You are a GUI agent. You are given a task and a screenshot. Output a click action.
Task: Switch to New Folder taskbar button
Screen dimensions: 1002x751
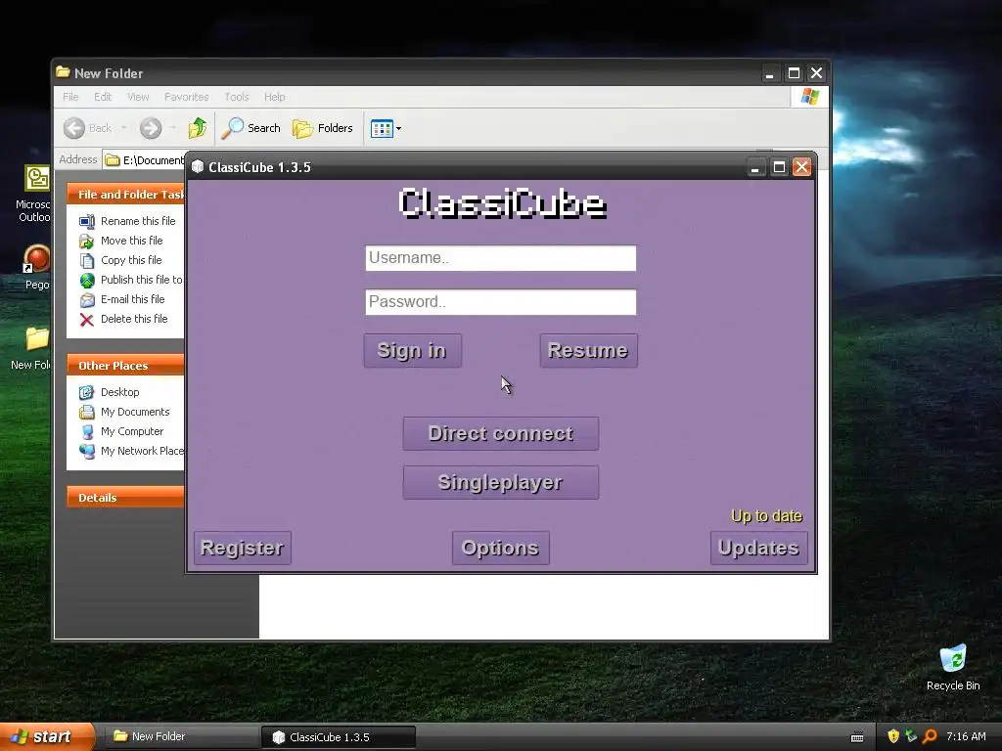(x=181, y=737)
